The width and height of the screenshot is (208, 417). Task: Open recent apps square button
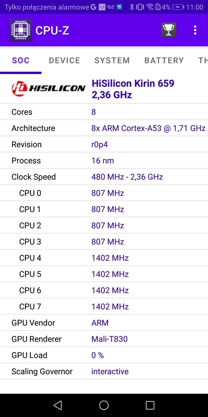[x=150, y=405]
